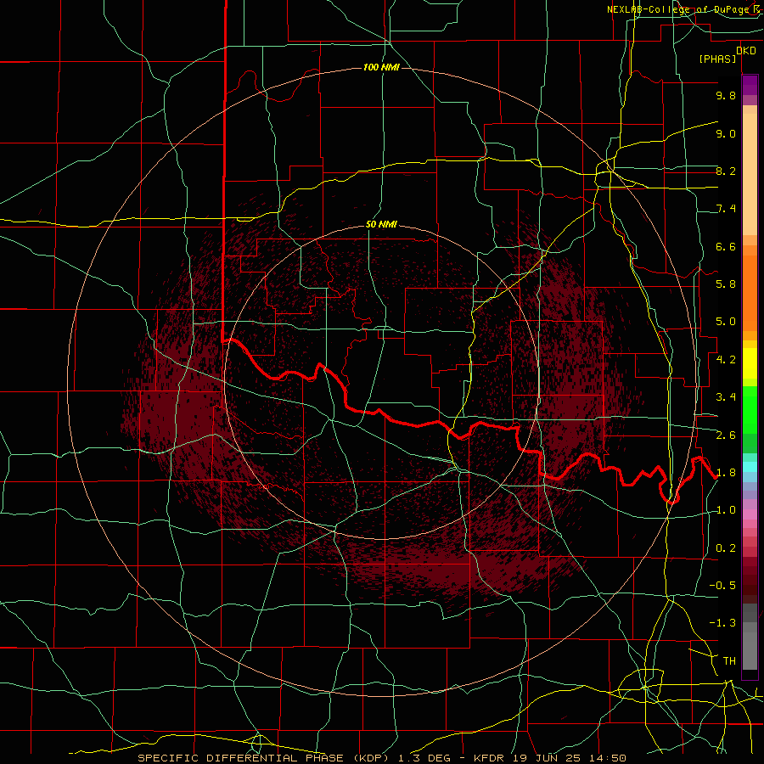Click the "TH" threshold label on the legend
Screen dimensions: 764x764
pos(729,661)
